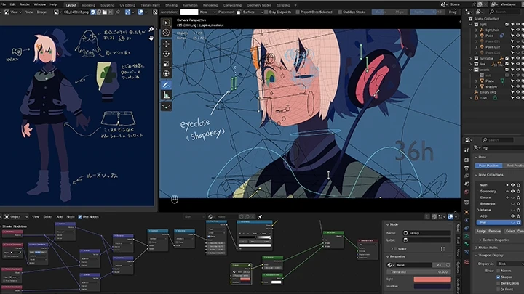Click the Rotate tool icon
524x294 pixels.
point(166,54)
